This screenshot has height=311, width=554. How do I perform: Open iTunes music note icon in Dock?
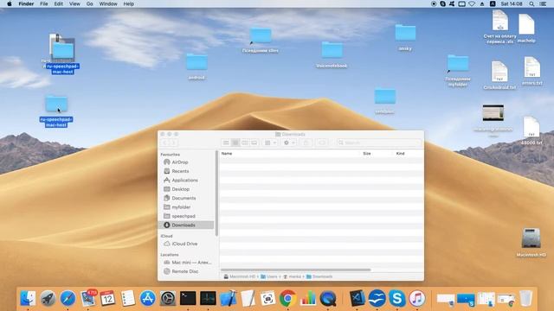click(x=417, y=298)
